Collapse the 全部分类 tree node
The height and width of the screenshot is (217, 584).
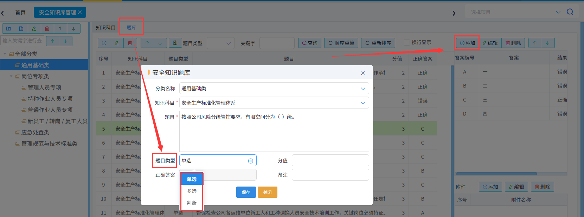[x=5, y=54]
